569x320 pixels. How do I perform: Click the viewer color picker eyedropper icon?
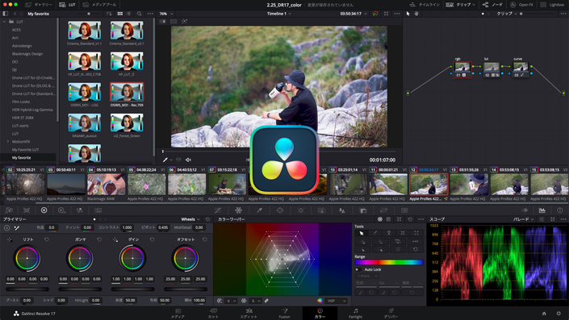(x=165, y=160)
